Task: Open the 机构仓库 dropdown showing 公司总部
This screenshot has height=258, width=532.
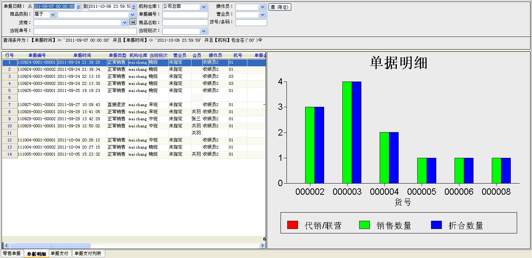Action: coord(203,7)
